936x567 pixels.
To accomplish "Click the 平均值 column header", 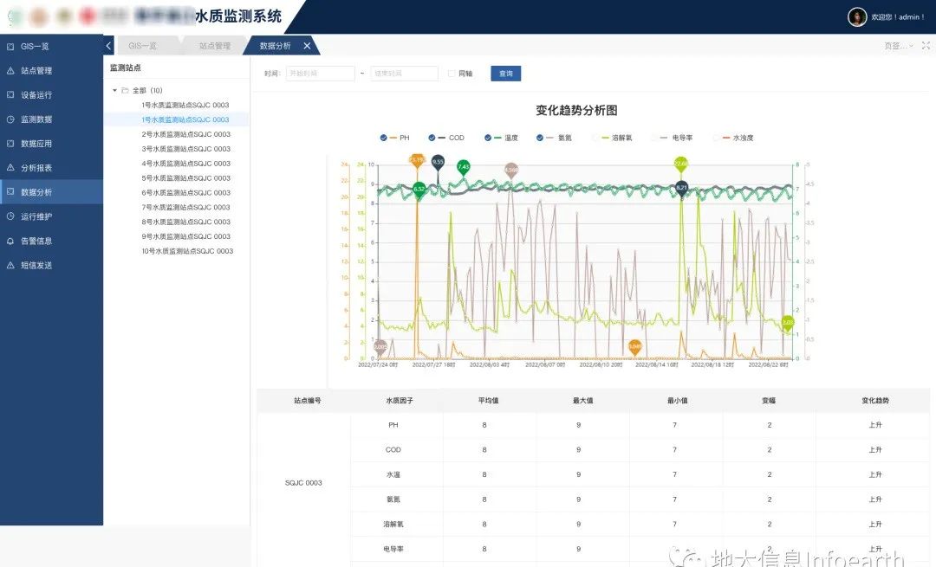I will 488,401.
